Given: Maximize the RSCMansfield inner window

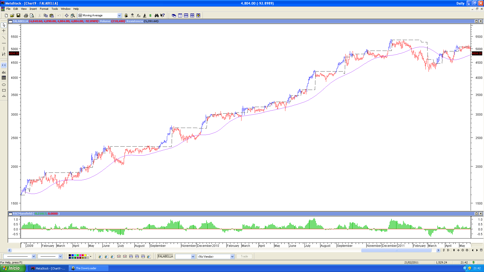Looking at the screenshot, I should 476,214.
